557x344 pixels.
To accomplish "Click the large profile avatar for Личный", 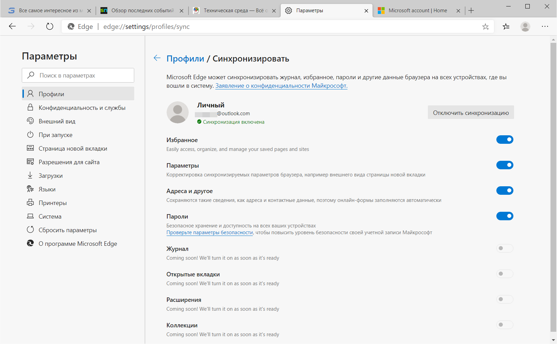I will point(177,112).
